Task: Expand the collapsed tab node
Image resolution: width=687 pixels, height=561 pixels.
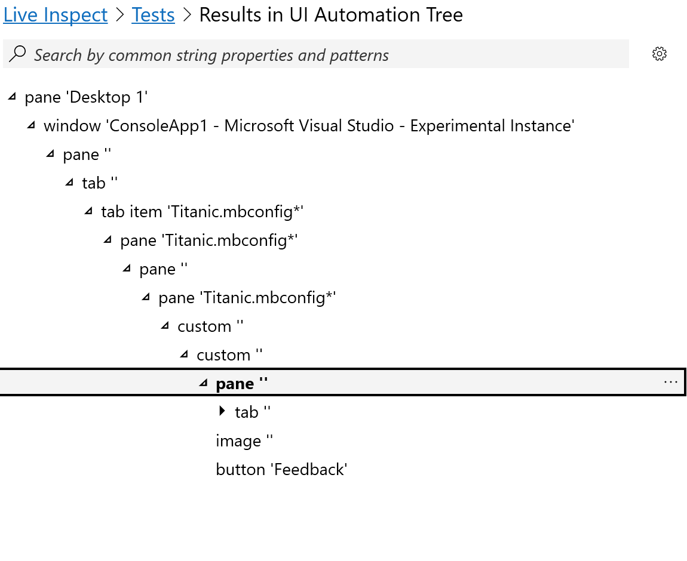Action: (222, 412)
